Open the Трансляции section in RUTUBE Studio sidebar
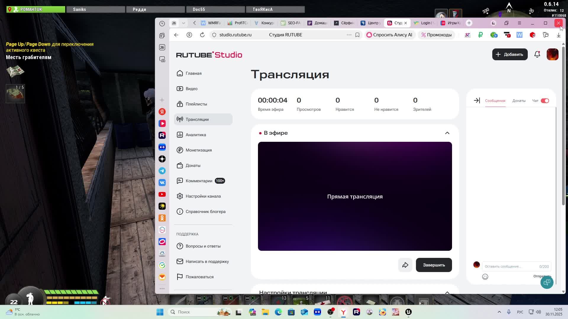Screen dimensions: 568x319 197,119
